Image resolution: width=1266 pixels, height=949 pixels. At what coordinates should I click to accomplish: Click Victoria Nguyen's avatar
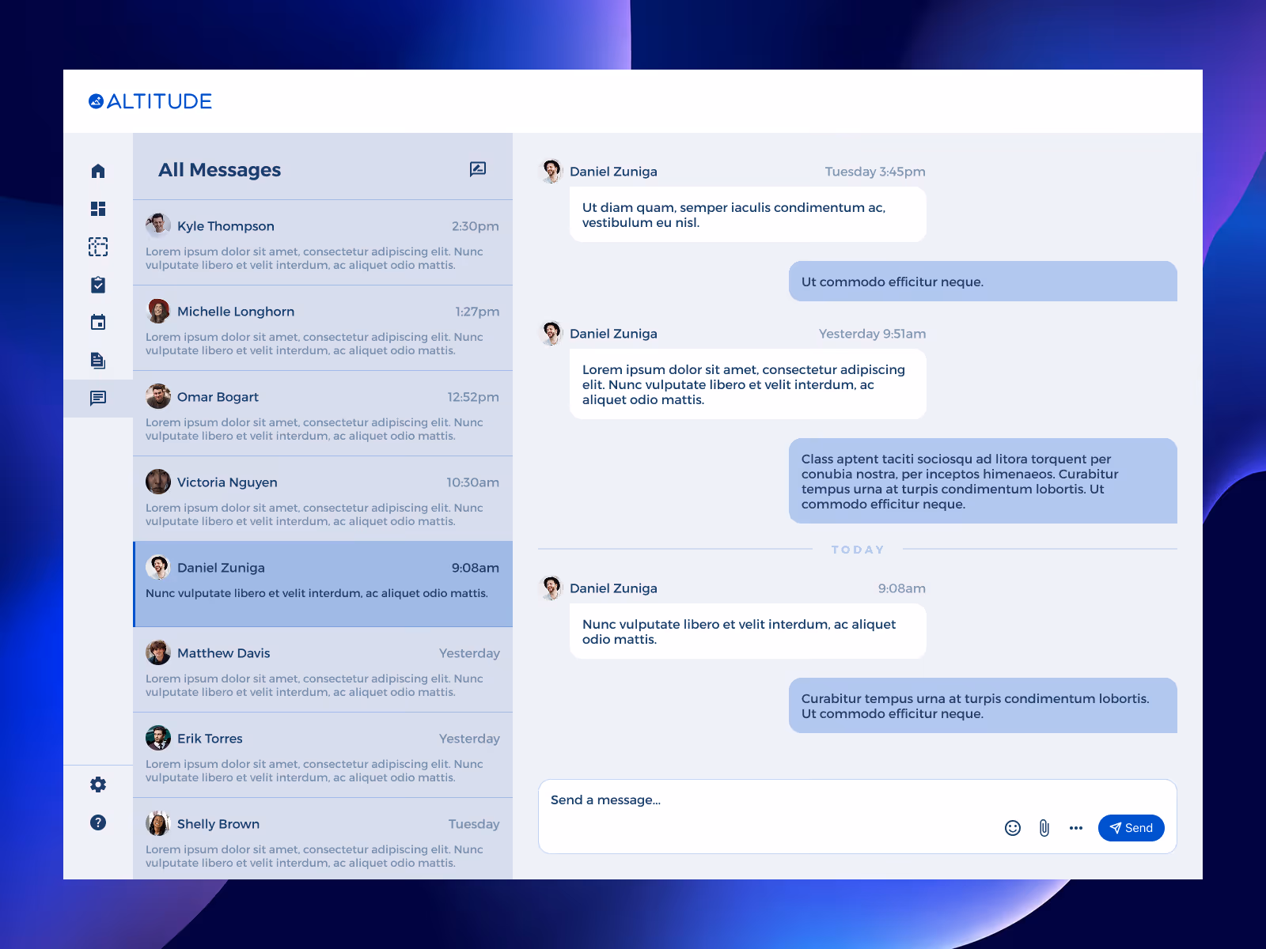click(x=158, y=482)
